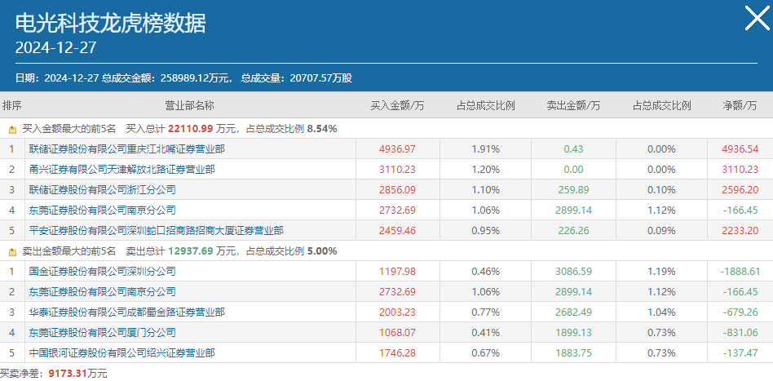Open 中国银河证券绍兴证券营业部 link
The width and height of the screenshot is (773, 381).
(122, 353)
